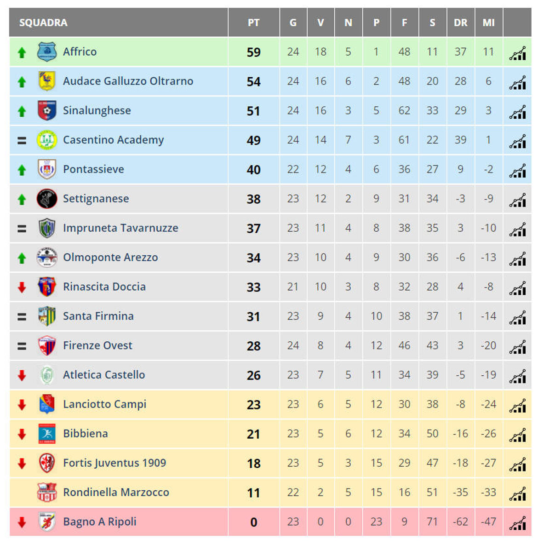Viewport: 538px width, 545px height.
Task: Open the chart icon in Bagno A Ripoli row
Action: [x=517, y=523]
